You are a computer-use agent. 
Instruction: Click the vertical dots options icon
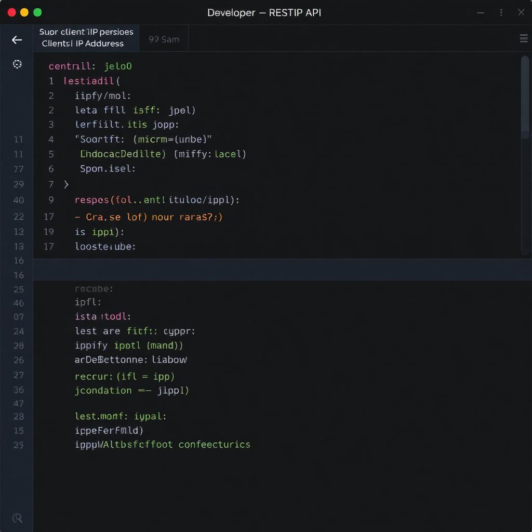(x=501, y=12)
